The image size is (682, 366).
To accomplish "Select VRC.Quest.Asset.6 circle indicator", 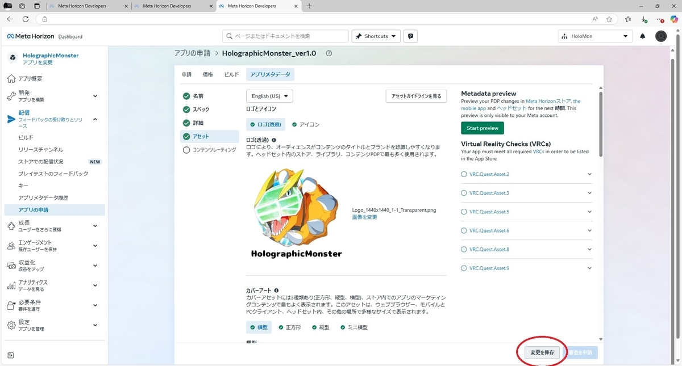I will point(464,230).
